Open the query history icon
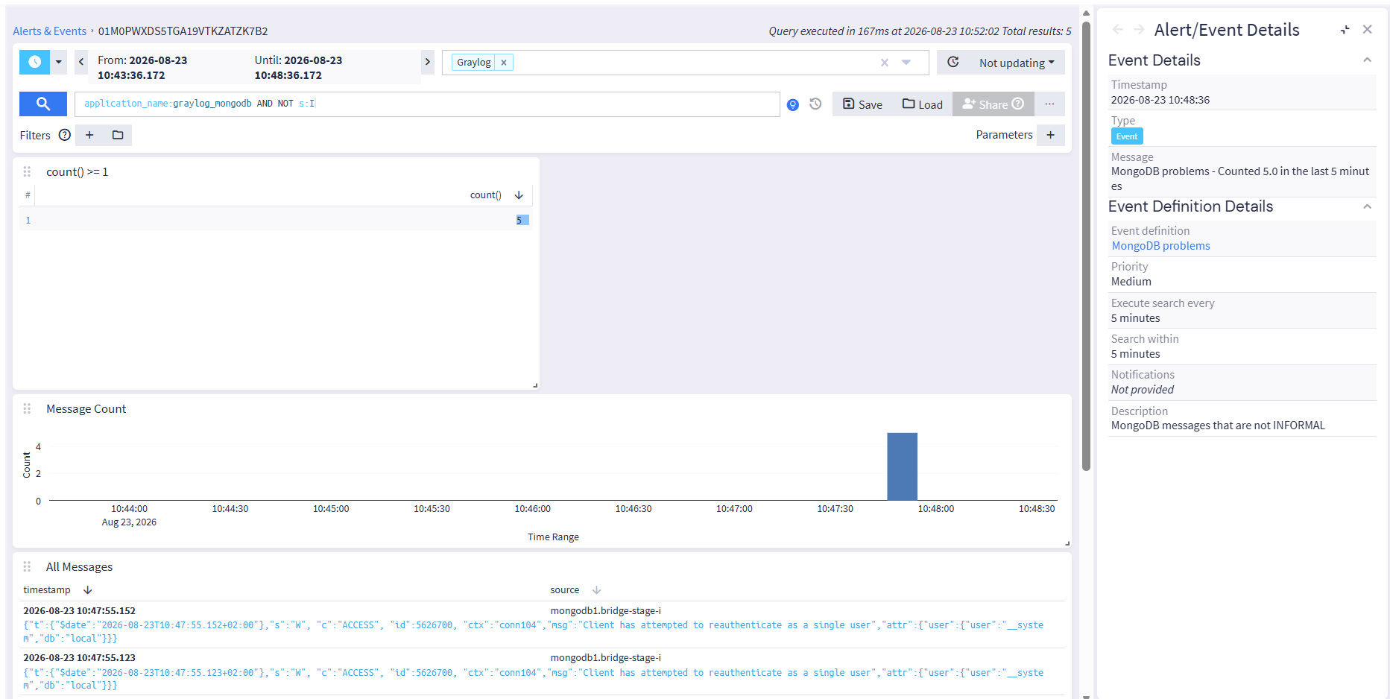This screenshot has width=1390, height=699. [816, 104]
